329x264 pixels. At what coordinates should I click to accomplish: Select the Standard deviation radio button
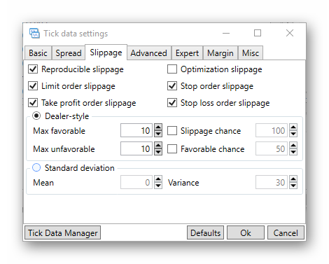point(36,167)
